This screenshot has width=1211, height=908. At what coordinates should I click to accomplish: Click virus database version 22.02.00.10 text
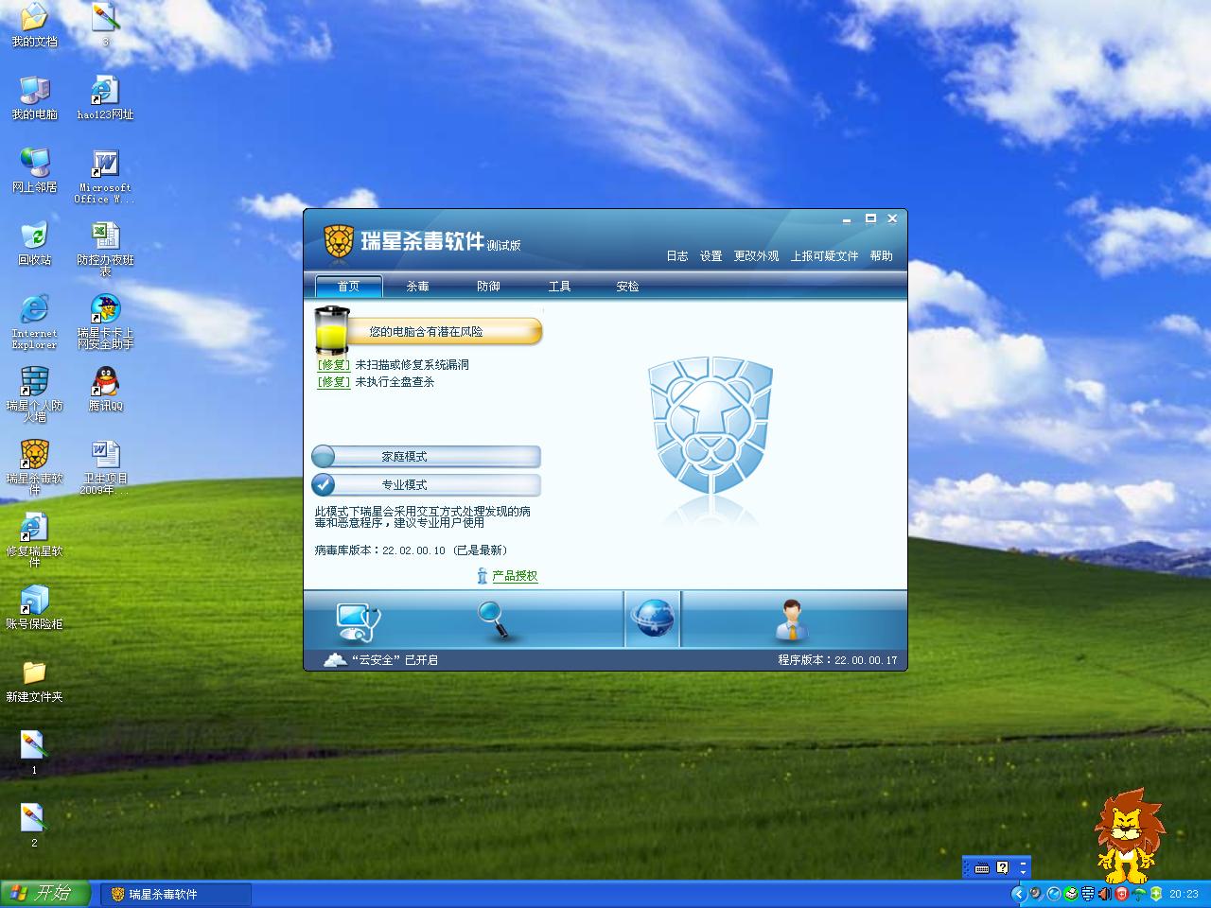(411, 550)
